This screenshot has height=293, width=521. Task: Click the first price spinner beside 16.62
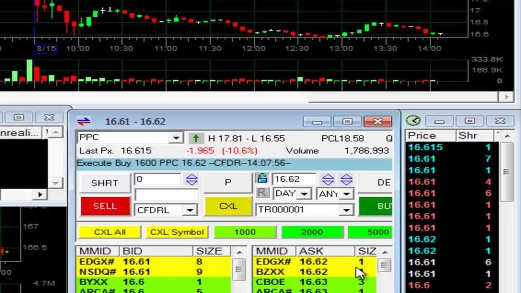(x=328, y=179)
